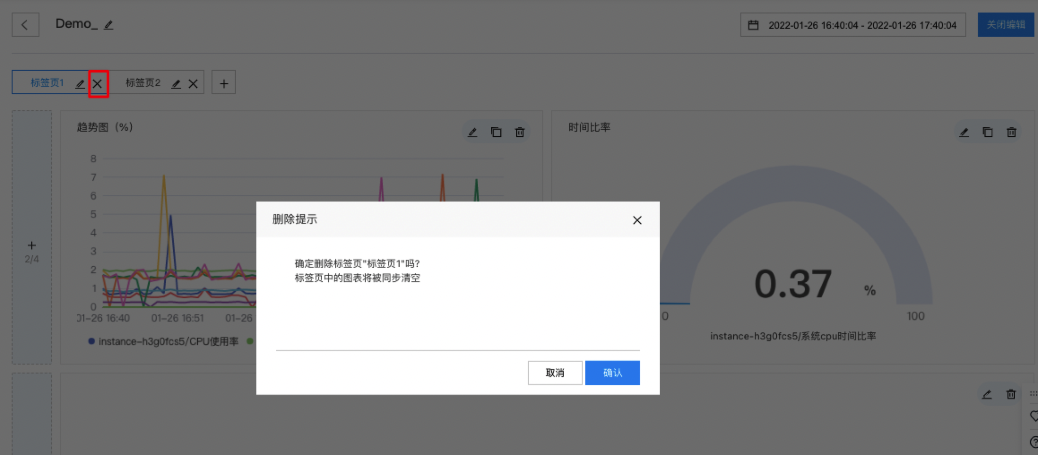Delete the 时间比率 gauge chart

click(x=1012, y=132)
